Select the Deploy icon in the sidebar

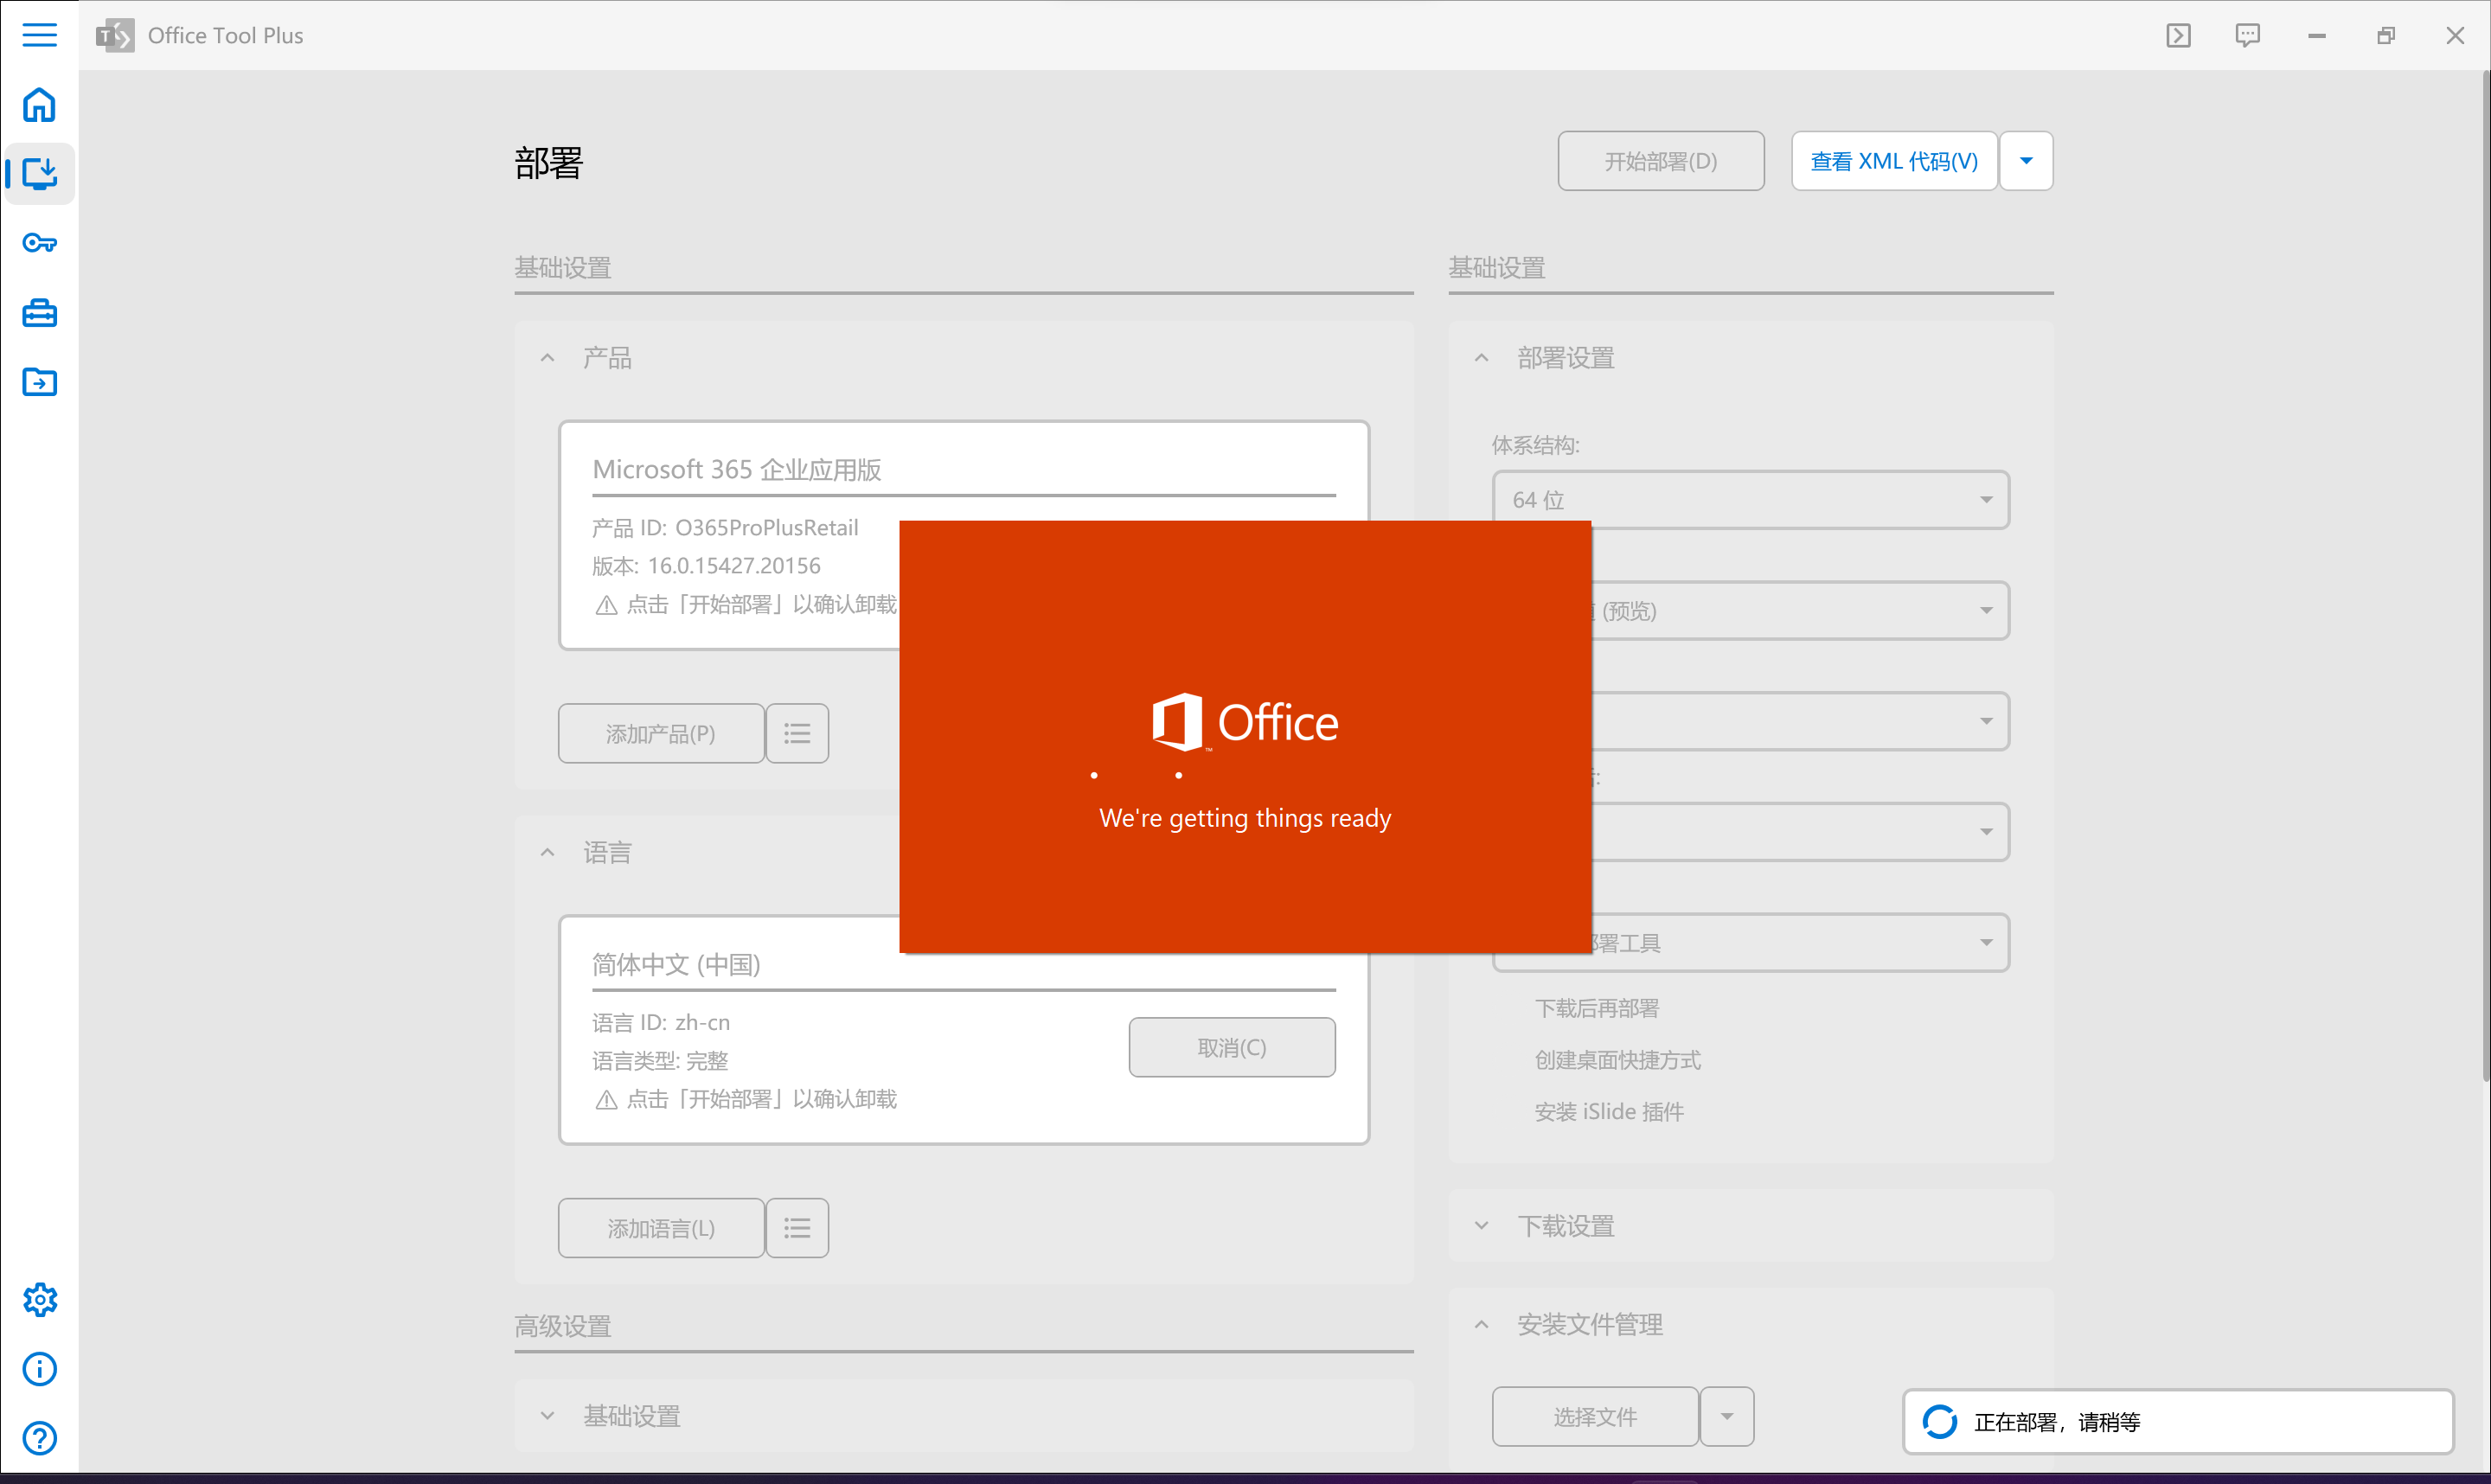pos(39,173)
